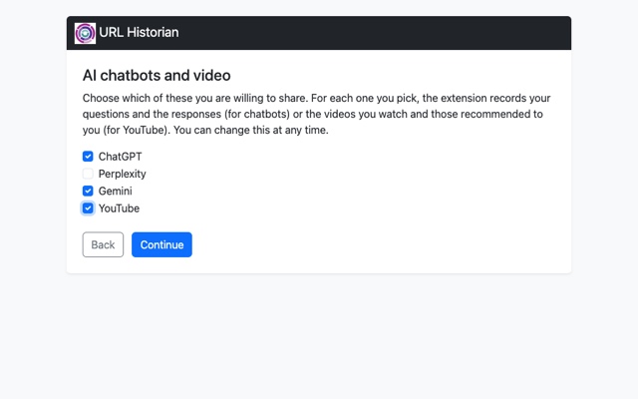This screenshot has width=638, height=399.
Task: Click the YouTube label text
Action: [x=119, y=208]
